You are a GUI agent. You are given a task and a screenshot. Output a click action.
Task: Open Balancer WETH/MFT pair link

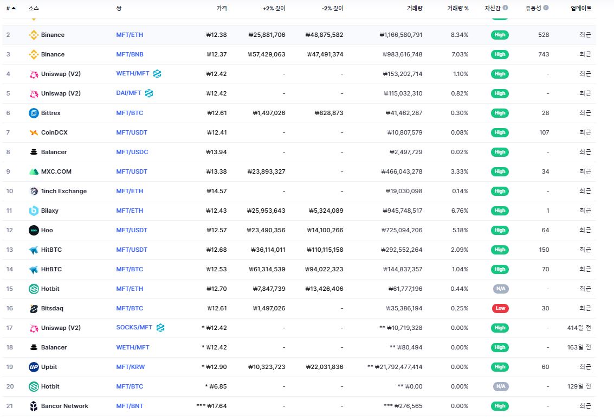pos(133,347)
